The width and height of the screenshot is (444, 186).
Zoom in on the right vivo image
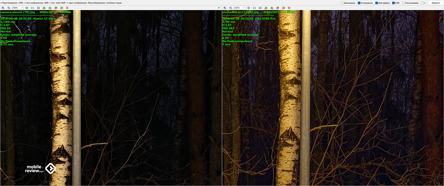click(x=225, y=8)
